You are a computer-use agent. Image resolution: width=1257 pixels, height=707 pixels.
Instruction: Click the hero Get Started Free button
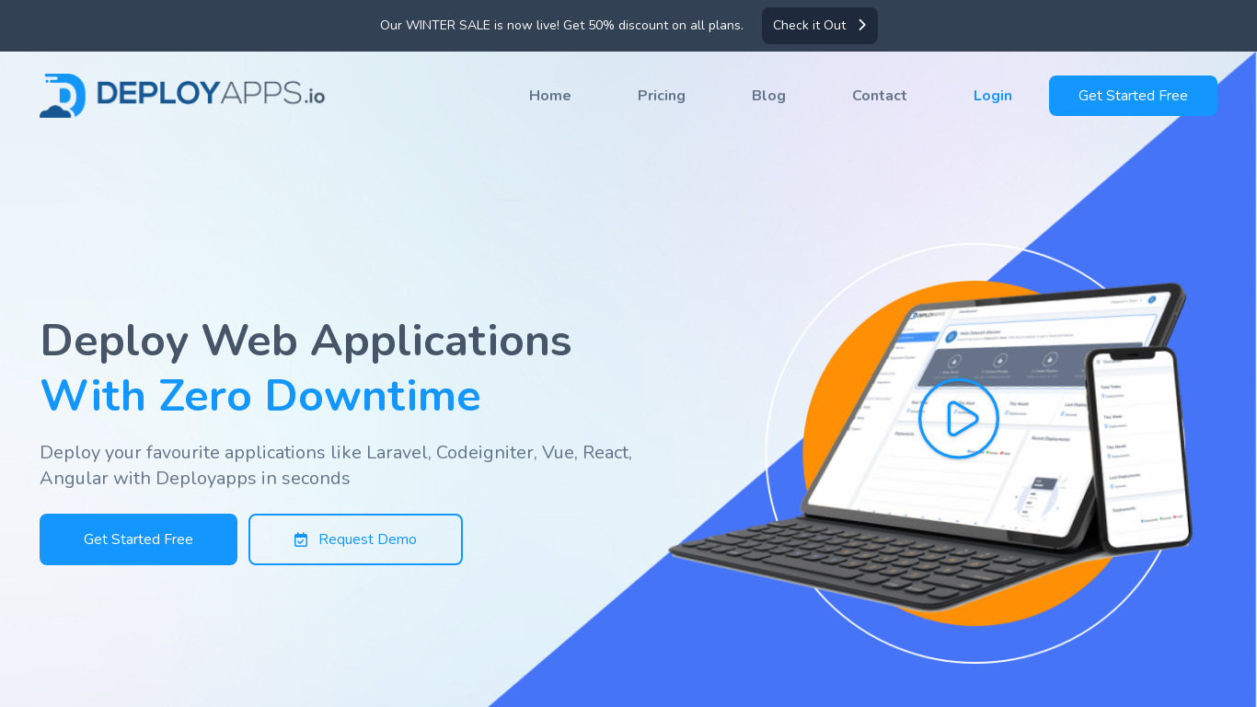point(138,539)
